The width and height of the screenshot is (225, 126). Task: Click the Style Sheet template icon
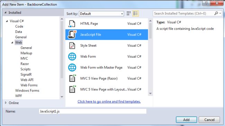point(72,46)
